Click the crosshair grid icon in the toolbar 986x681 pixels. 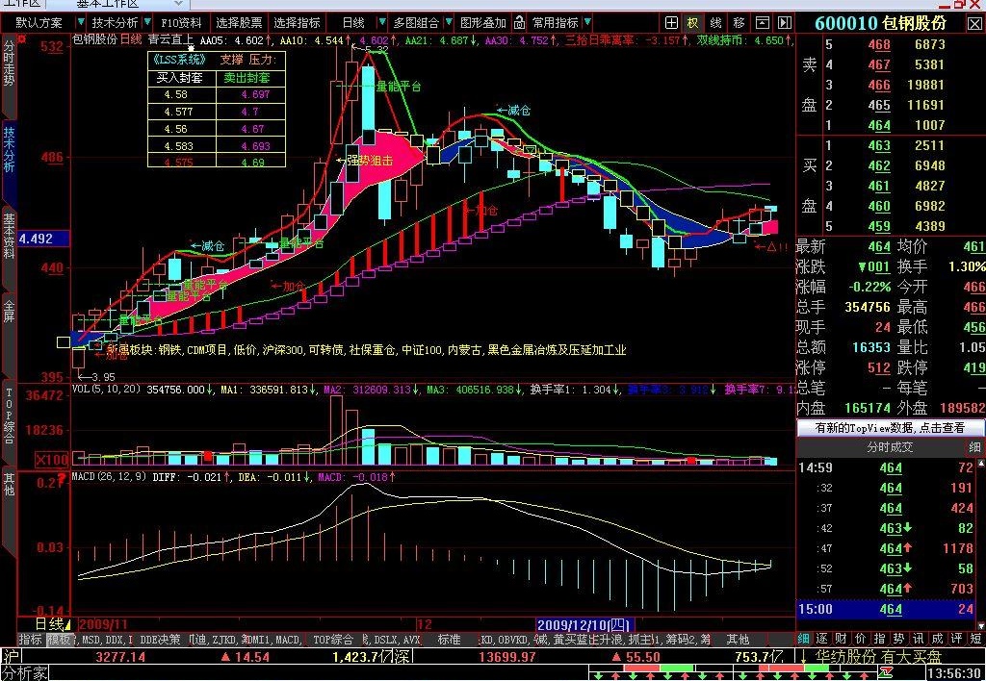point(671,23)
